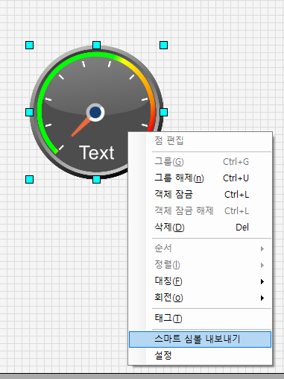The image size is (284, 379).
Task: Click the bottom-center selection handle
Action: point(96,179)
